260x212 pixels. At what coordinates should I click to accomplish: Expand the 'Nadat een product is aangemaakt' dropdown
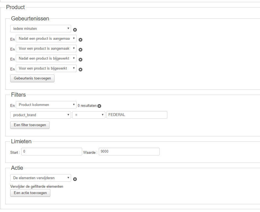tap(46, 39)
